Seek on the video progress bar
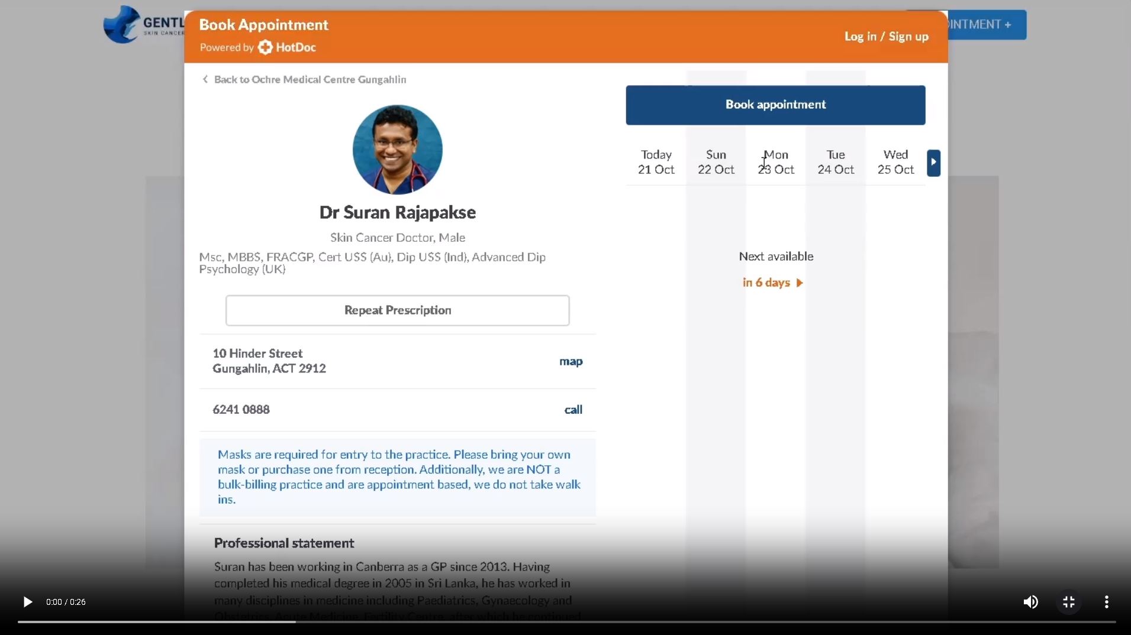This screenshot has height=635, width=1131. click(566, 621)
